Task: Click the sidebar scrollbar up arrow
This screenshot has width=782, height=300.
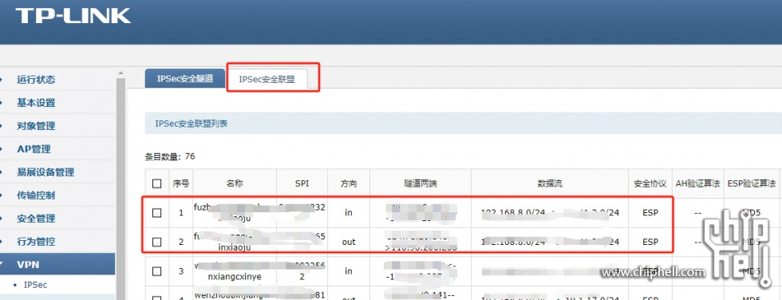Action: point(120,73)
